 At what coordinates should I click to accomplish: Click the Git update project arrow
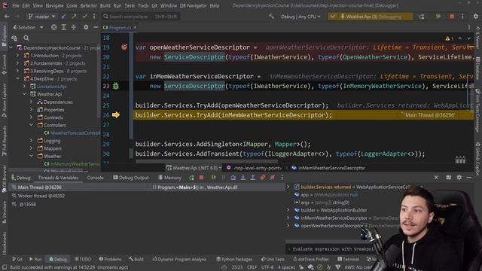tap(63, 17)
